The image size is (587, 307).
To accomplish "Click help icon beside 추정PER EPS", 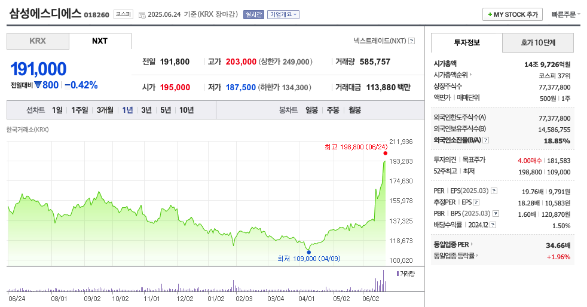I will click(x=476, y=202).
